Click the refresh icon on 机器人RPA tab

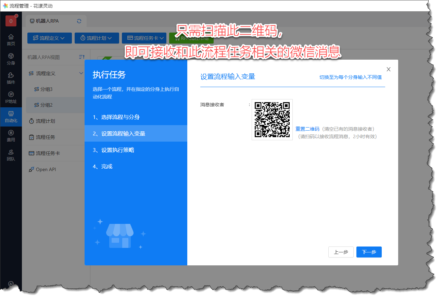pyautogui.click(x=79, y=21)
